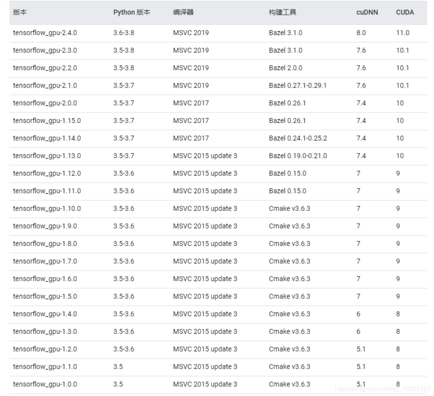Click Bazel 0.15.0 in the 1.11.0 row
Image resolution: width=434 pixels, height=396 pixels.
pyautogui.click(x=287, y=191)
